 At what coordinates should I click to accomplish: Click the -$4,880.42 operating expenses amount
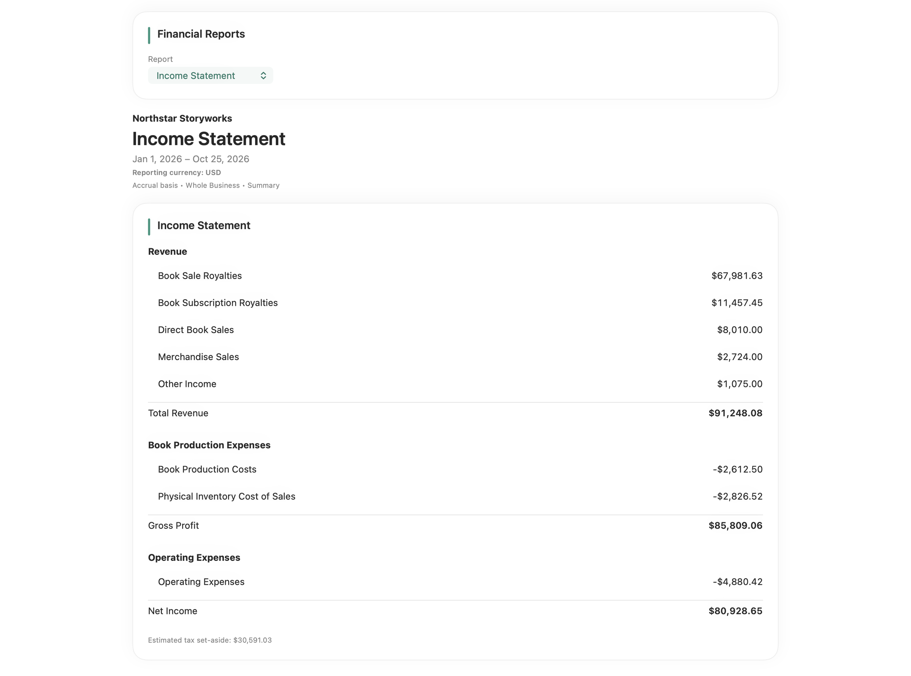[x=738, y=582]
